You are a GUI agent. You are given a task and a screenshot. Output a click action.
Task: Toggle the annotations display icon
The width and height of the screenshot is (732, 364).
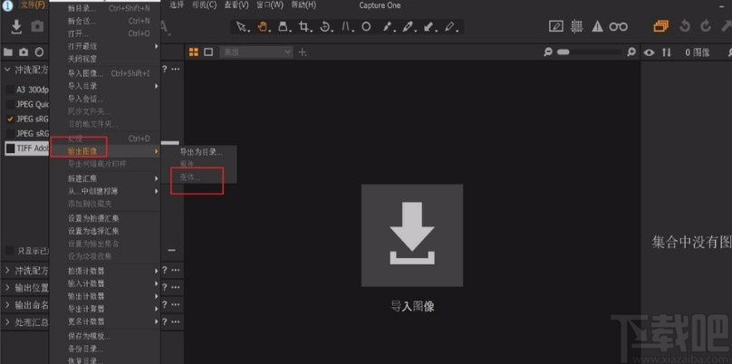(x=556, y=26)
